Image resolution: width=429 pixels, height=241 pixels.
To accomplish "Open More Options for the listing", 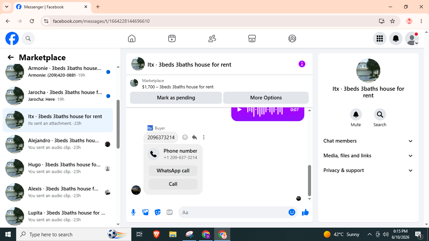I will pyautogui.click(x=266, y=98).
